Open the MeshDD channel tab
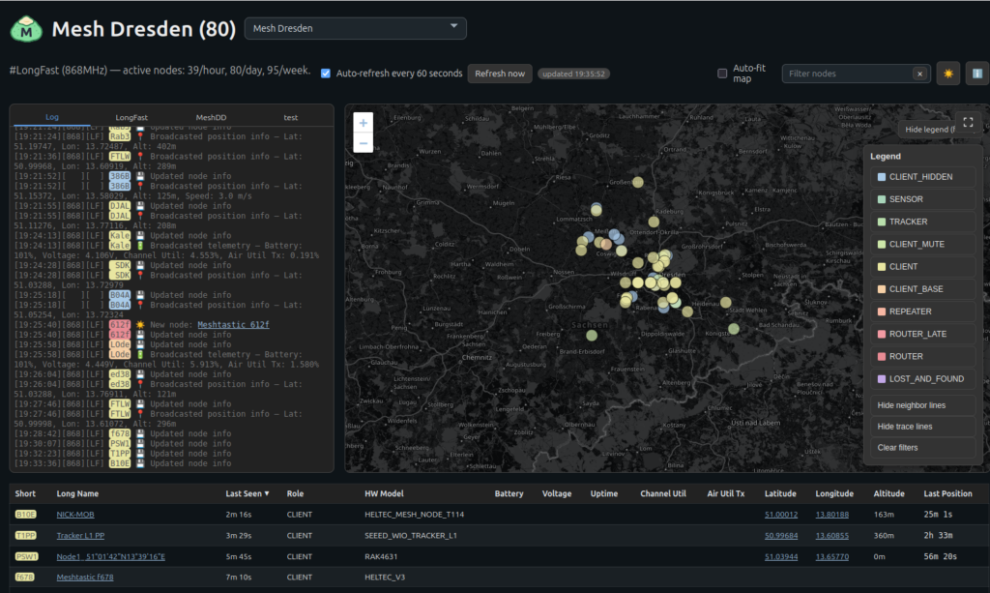Image resolution: width=990 pixels, height=593 pixels. click(211, 117)
